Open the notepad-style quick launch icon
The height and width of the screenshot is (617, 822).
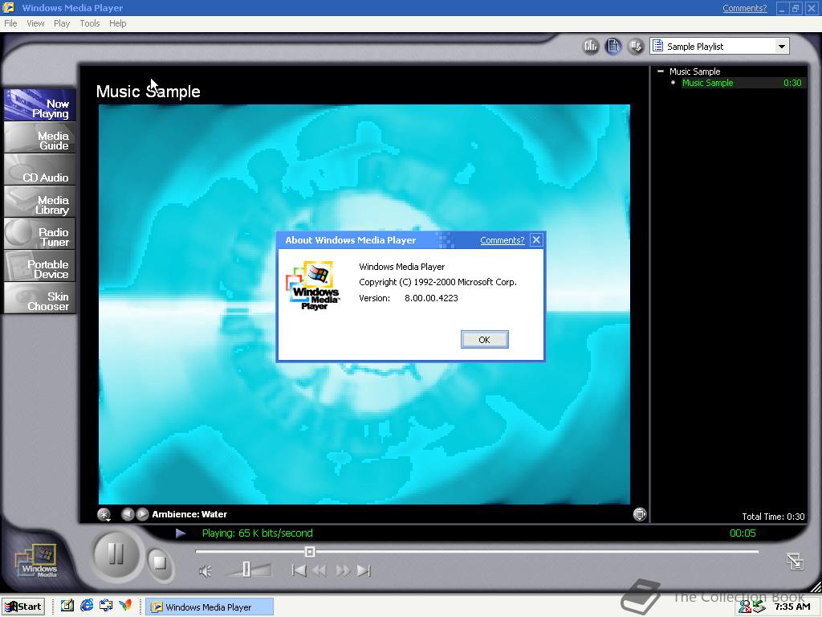click(67, 606)
